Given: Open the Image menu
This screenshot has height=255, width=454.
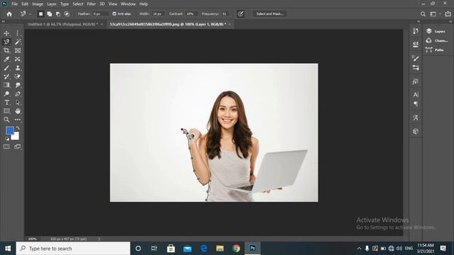Looking at the screenshot, I should click(38, 4).
